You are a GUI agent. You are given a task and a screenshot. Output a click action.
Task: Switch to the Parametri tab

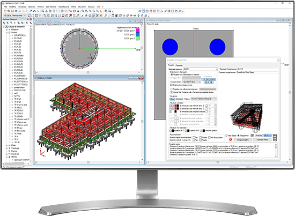(x=179, y=65)
